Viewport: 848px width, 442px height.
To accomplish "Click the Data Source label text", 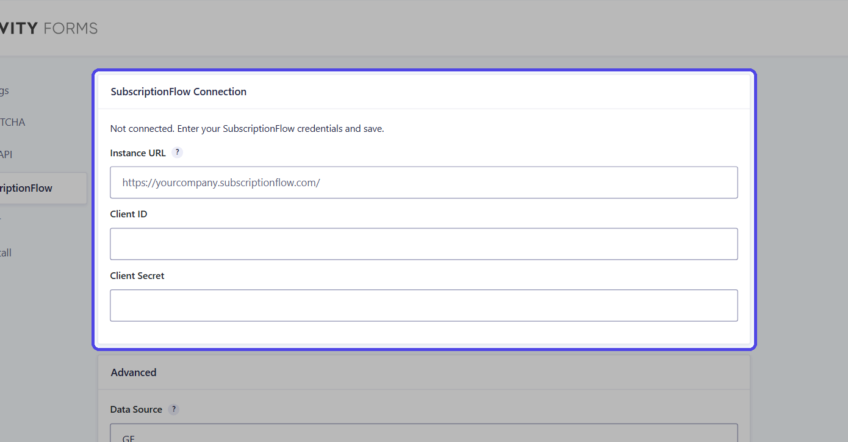I will pyautogui.click(x=136, y=409).
